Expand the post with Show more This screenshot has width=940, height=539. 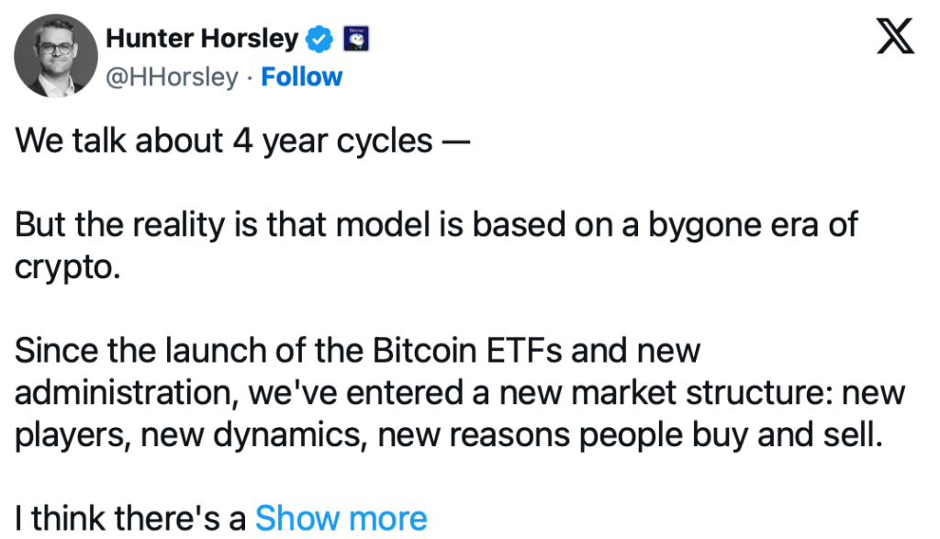click(341, 519)
